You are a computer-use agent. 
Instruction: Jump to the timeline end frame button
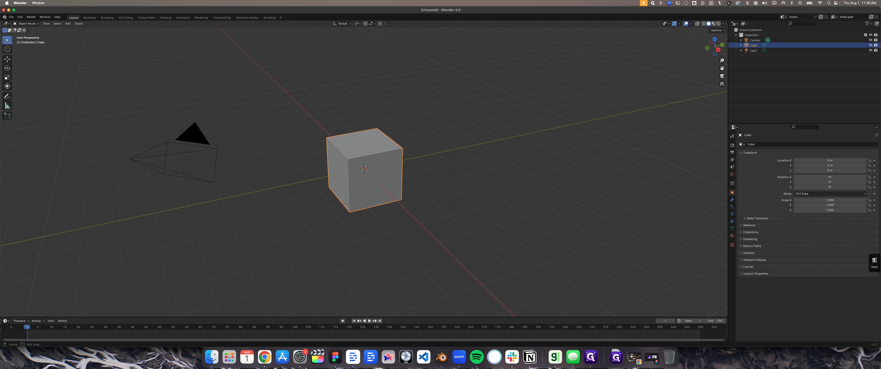pyautogui.click(x=380, y=321)
